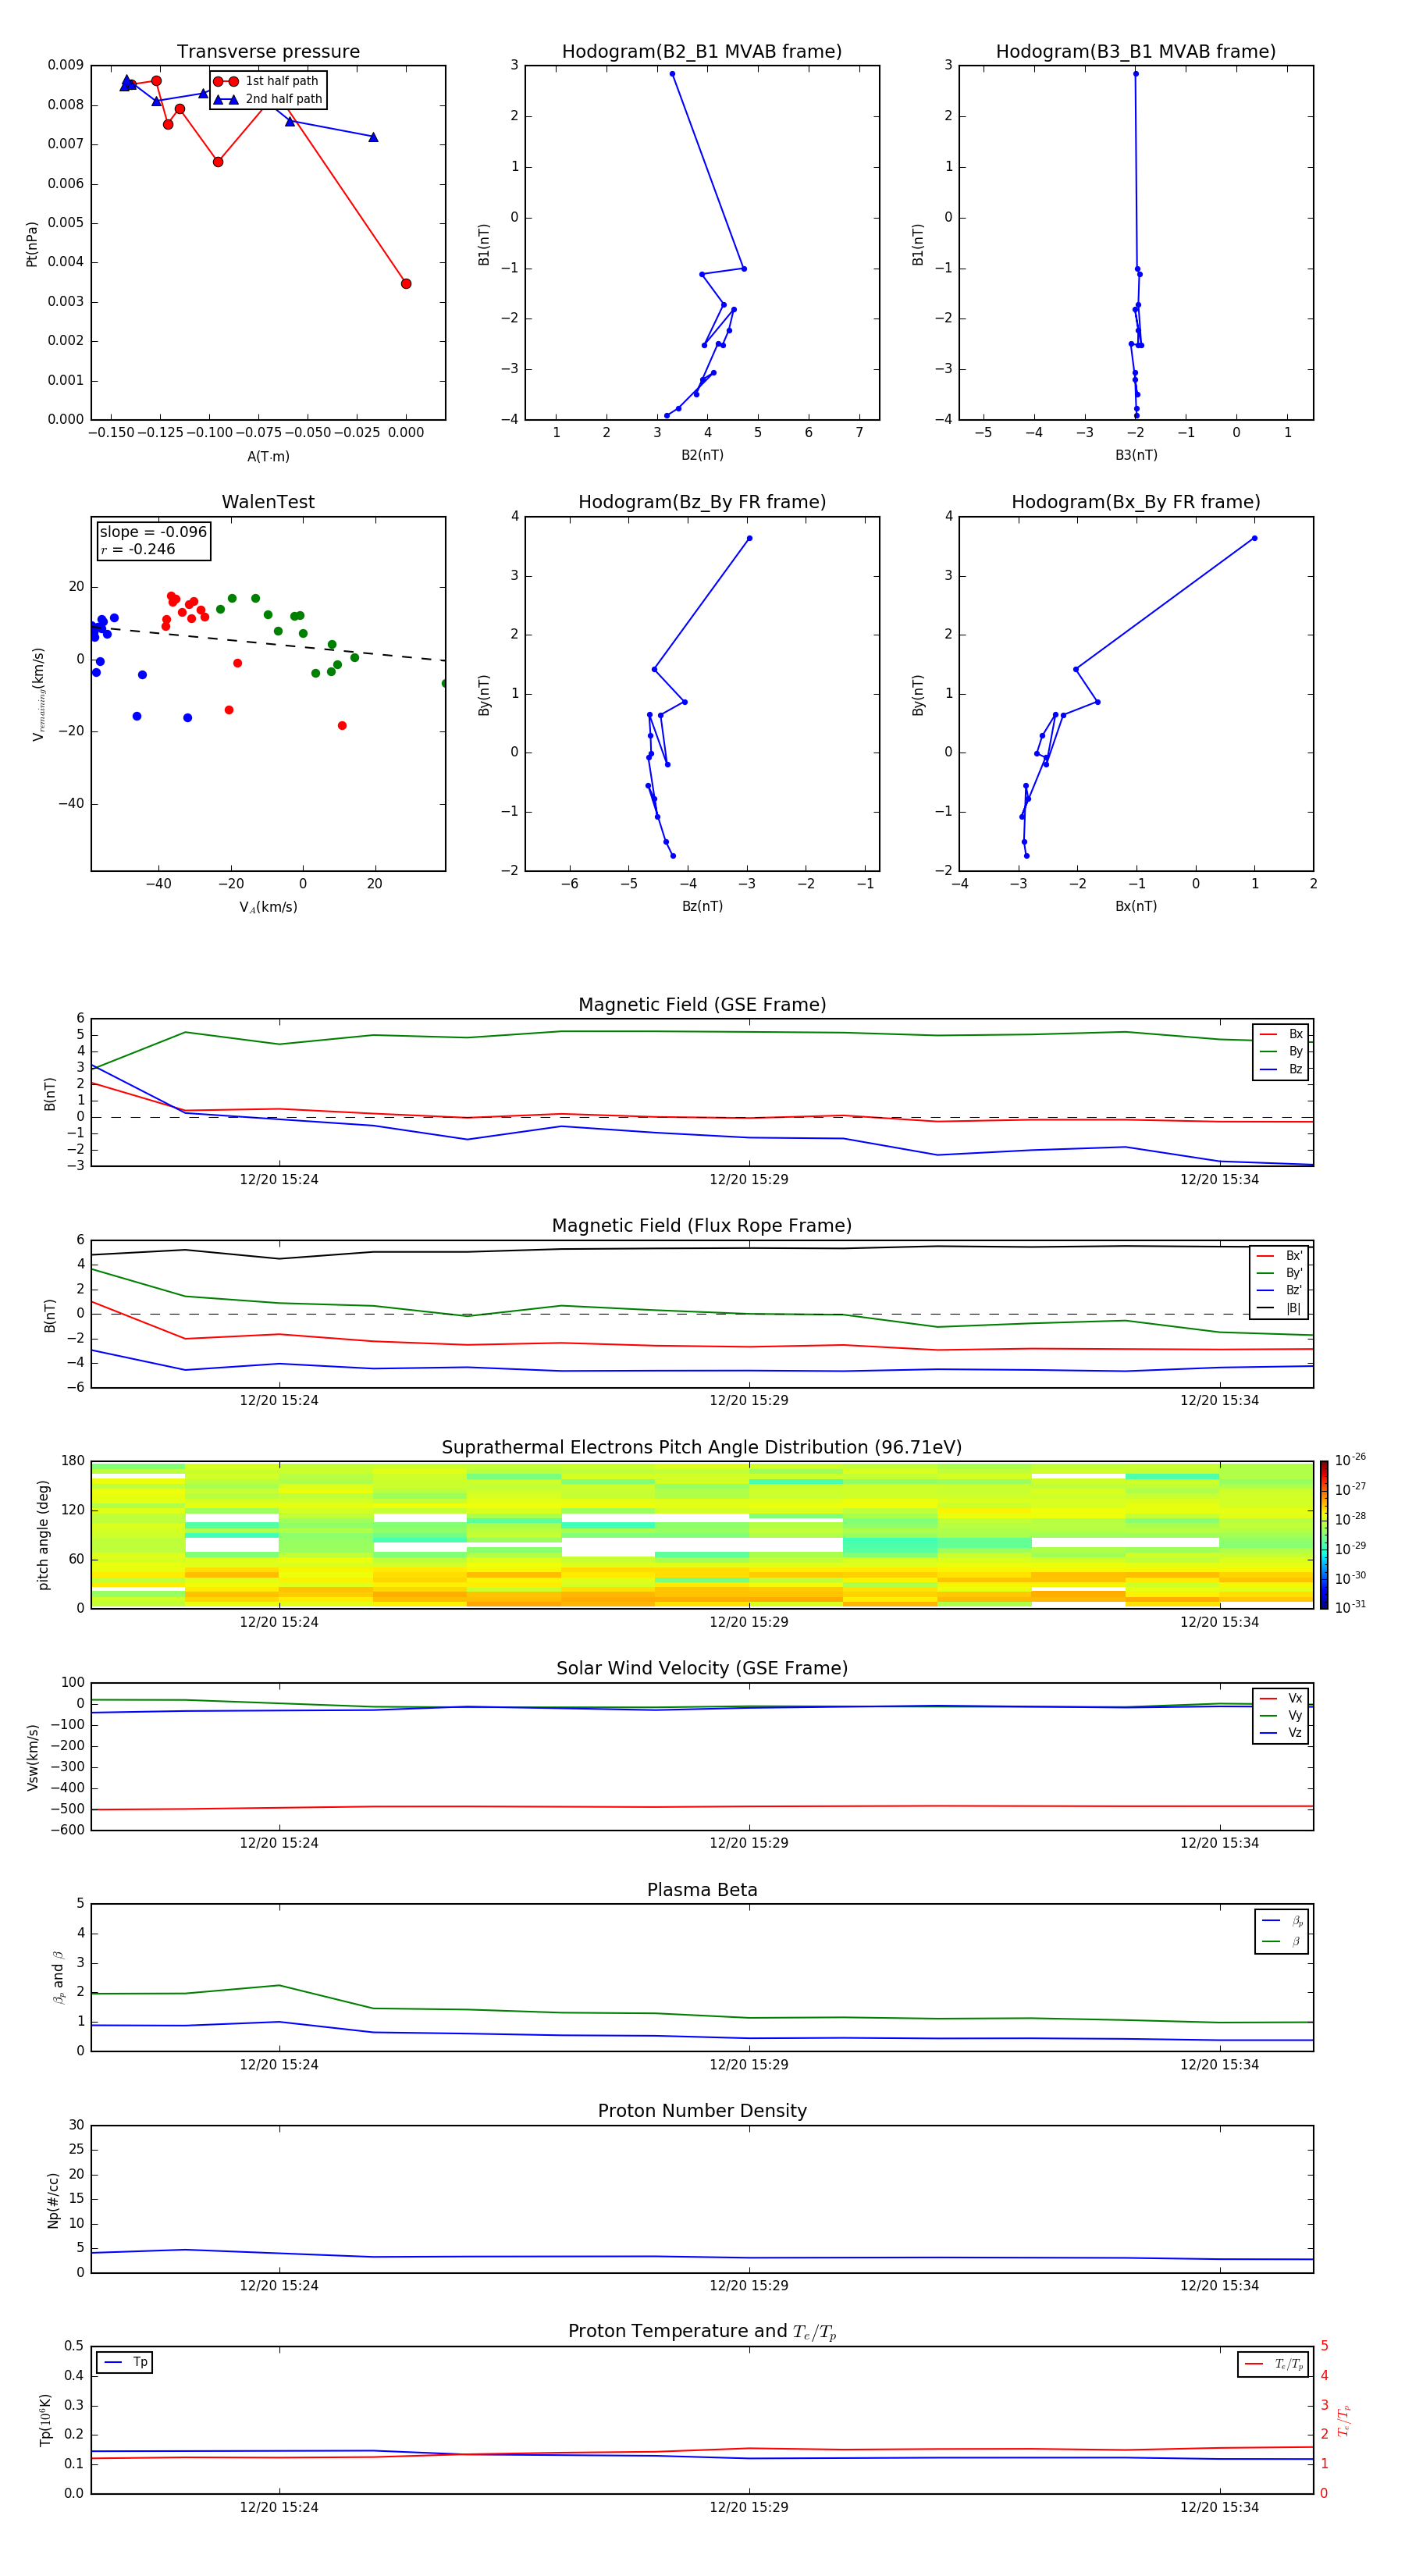This screenshot has width=1405, height=2576.
Task: Click the pitch angle colorbar
Action: coord(1324,1534)
